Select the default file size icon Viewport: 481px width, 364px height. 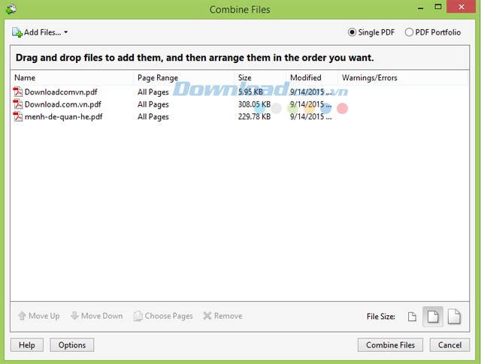click(433, 317)
